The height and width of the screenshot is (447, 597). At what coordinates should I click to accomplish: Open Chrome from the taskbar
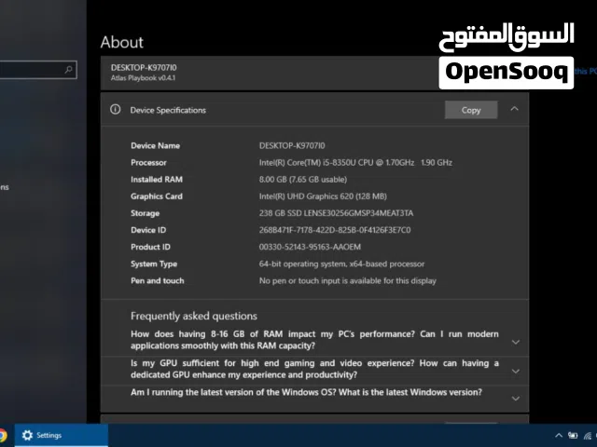[x=3, y=435]
